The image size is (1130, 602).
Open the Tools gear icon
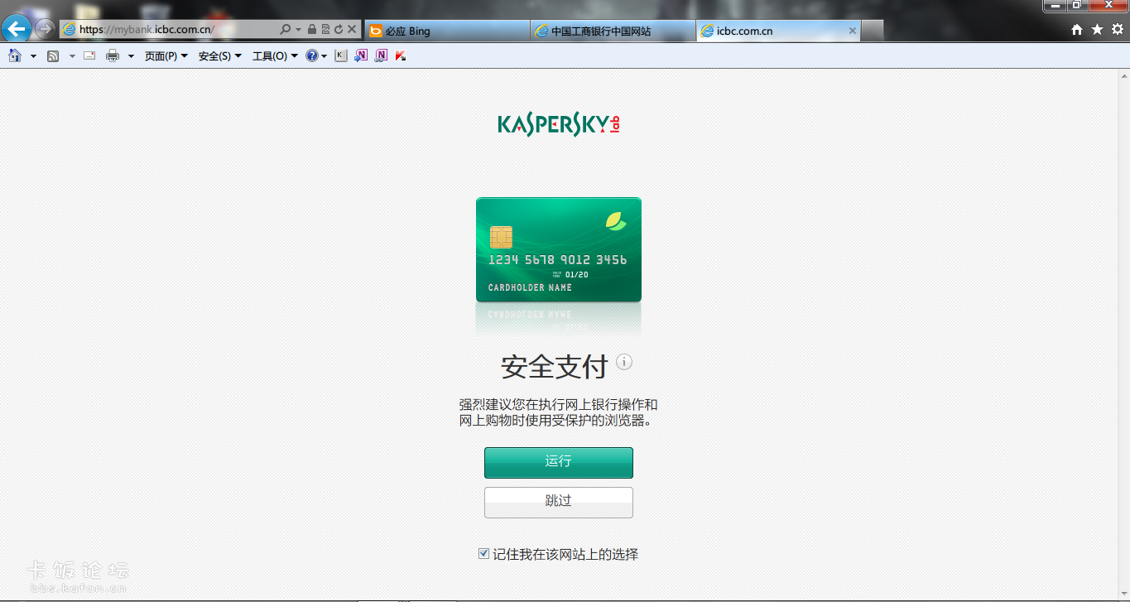pyautogui.click(x=1117, y=30)
